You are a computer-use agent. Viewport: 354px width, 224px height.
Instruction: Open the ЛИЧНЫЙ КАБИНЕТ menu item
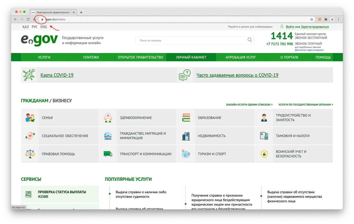click(x=191, y=57)
